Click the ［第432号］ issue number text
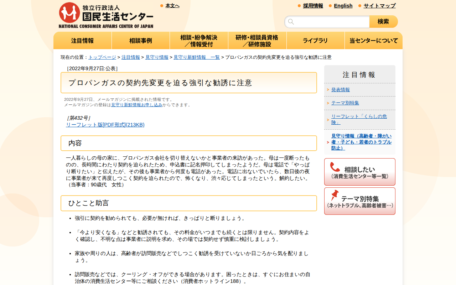The height and width of the screenshot is (285, 456). click(x=78, y=118)
